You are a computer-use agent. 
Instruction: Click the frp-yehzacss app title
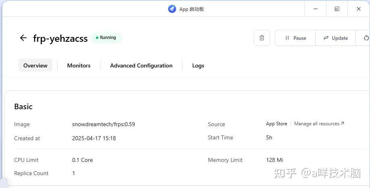[x=60, y=38]
